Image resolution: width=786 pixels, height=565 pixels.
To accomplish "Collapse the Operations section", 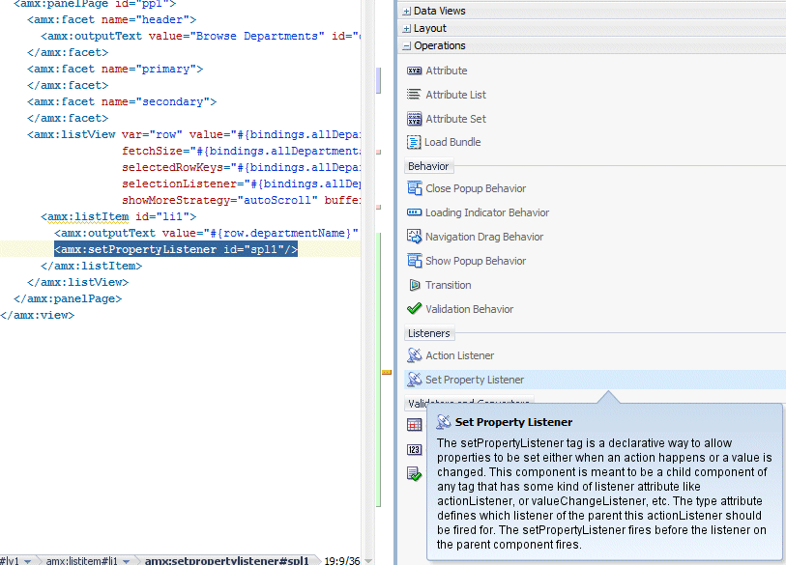I will pos(406,46).
